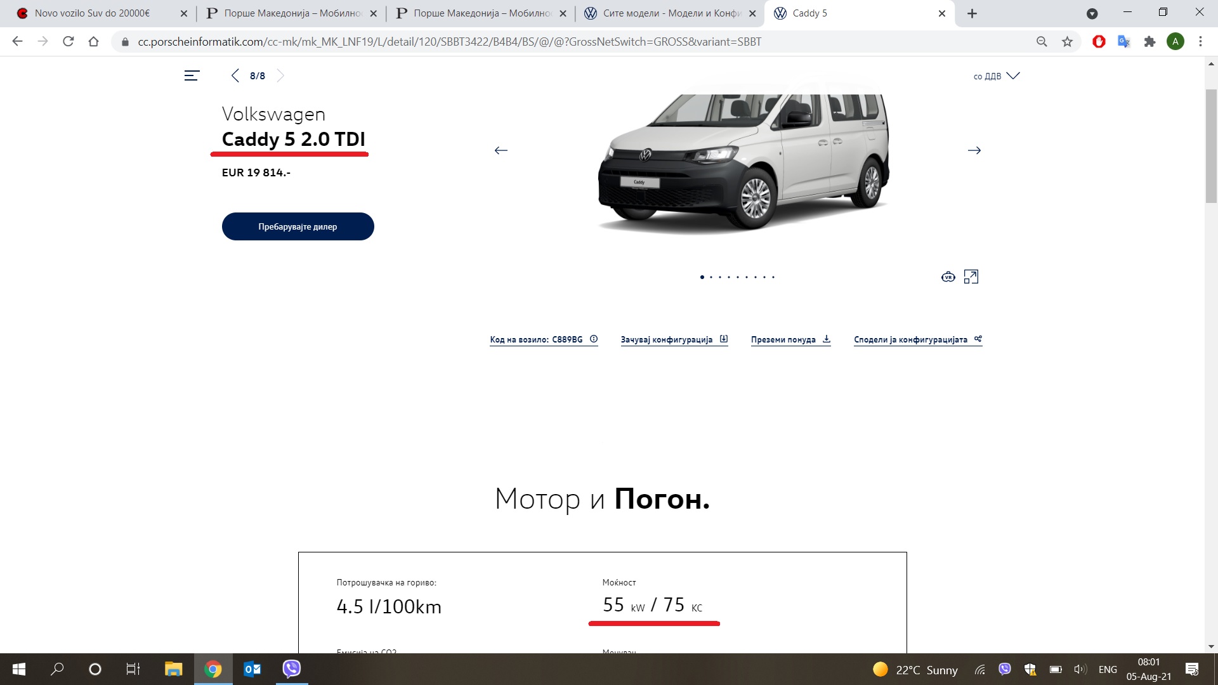The height and width of the screenshot is (685, 1218).
Task: Expand the со ДДВ price dropdown
Action: click(x=997, y=76)
